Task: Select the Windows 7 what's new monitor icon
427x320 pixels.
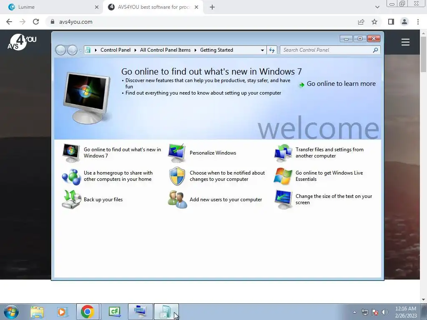Action: click(71, 153)
